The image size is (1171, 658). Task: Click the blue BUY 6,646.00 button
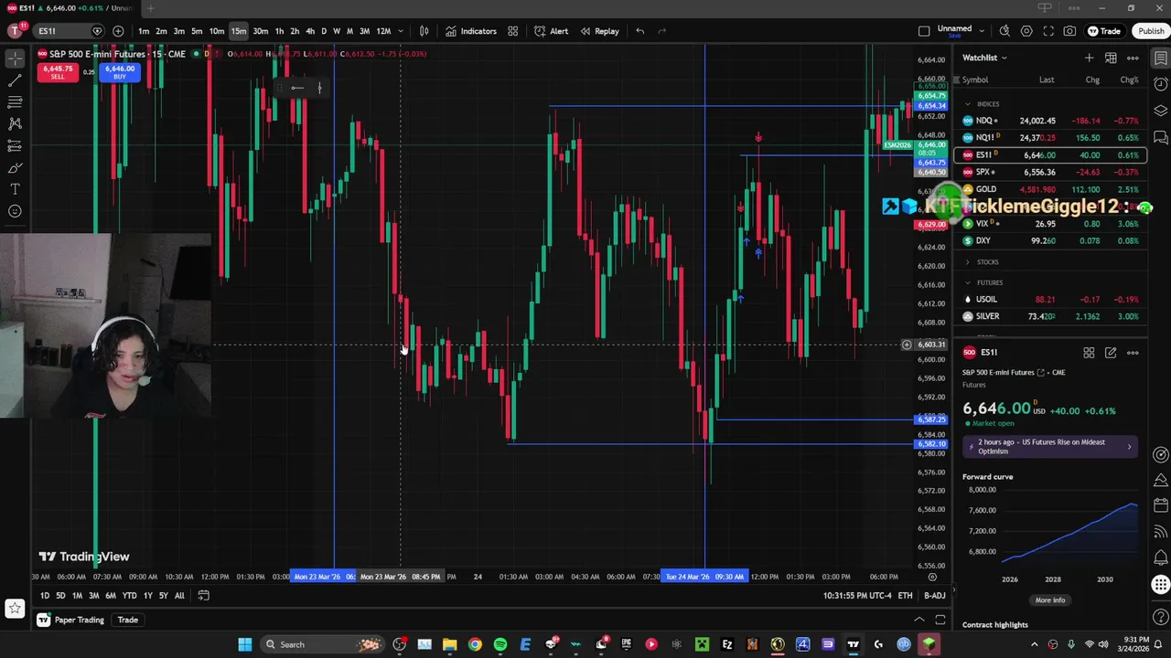tap(119, 72)
